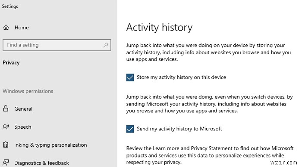Image resolution: width=302 pixels, height=167 pixels.
Task: Focus the Find a setting search box
Action: (57, 45)
